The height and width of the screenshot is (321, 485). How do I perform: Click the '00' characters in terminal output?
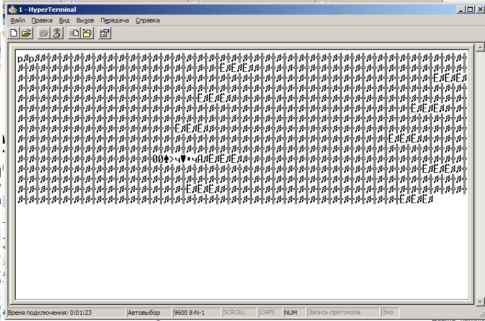(158, 159)
